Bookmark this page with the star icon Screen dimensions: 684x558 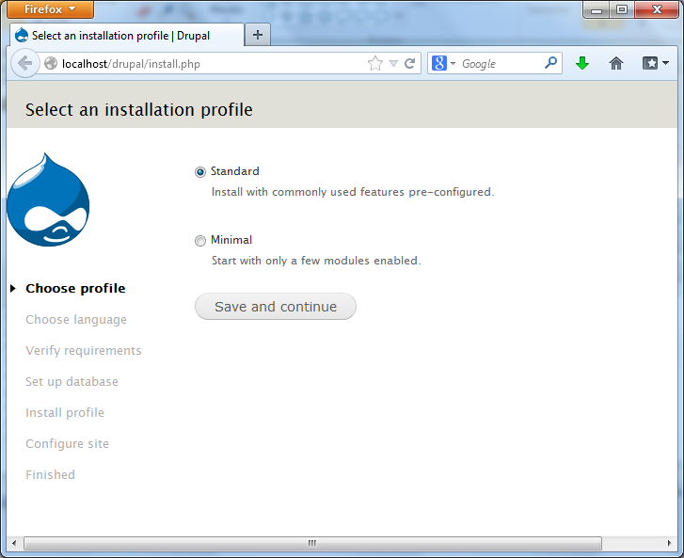(x=375, y=64)
